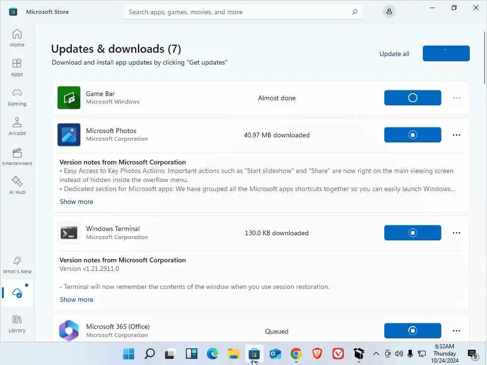Screen dimensions: 487x365
Task: Click the Game Bar app icon
Action: point(69,98)
